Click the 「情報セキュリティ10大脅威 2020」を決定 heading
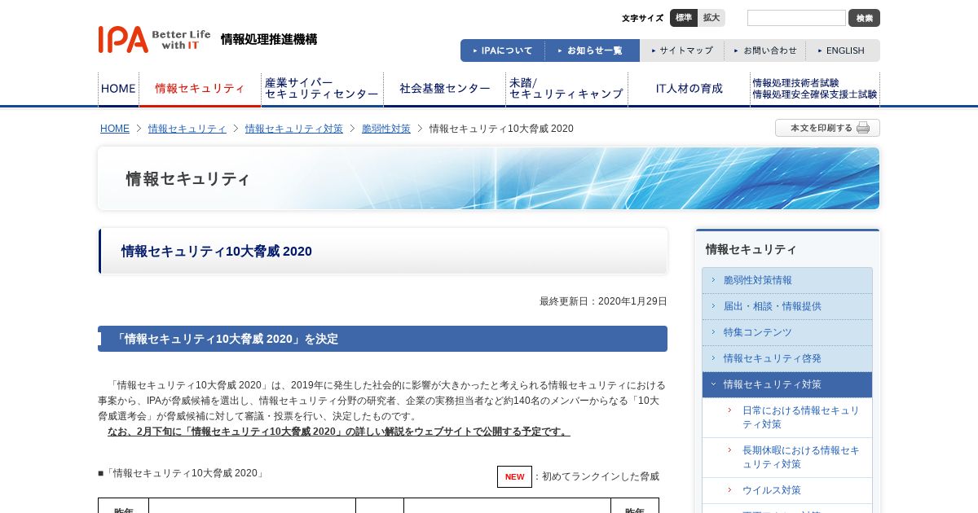This screenshot has width=978, height=513. tap(382, 339)
